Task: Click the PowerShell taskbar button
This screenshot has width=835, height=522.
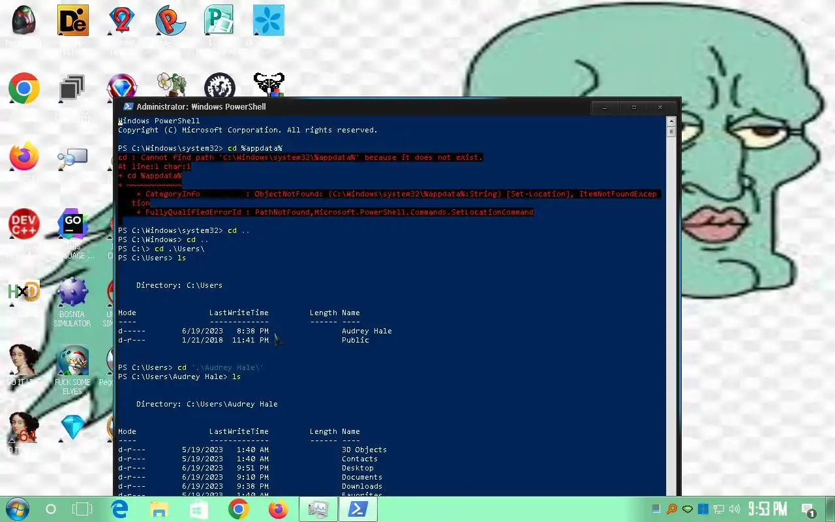Action: 357,509
